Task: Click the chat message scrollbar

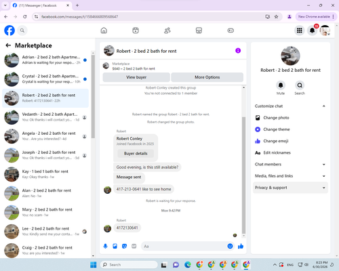Action: coord(243,175)
